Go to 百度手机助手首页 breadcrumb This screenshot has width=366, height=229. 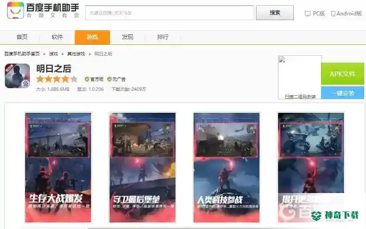point(22,54)
